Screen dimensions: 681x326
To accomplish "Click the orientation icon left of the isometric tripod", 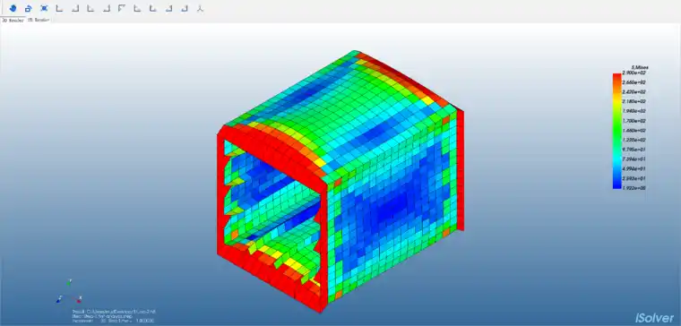I will (185, 8).
